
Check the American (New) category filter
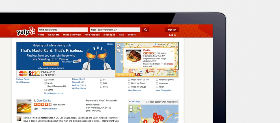pos(157,80)
